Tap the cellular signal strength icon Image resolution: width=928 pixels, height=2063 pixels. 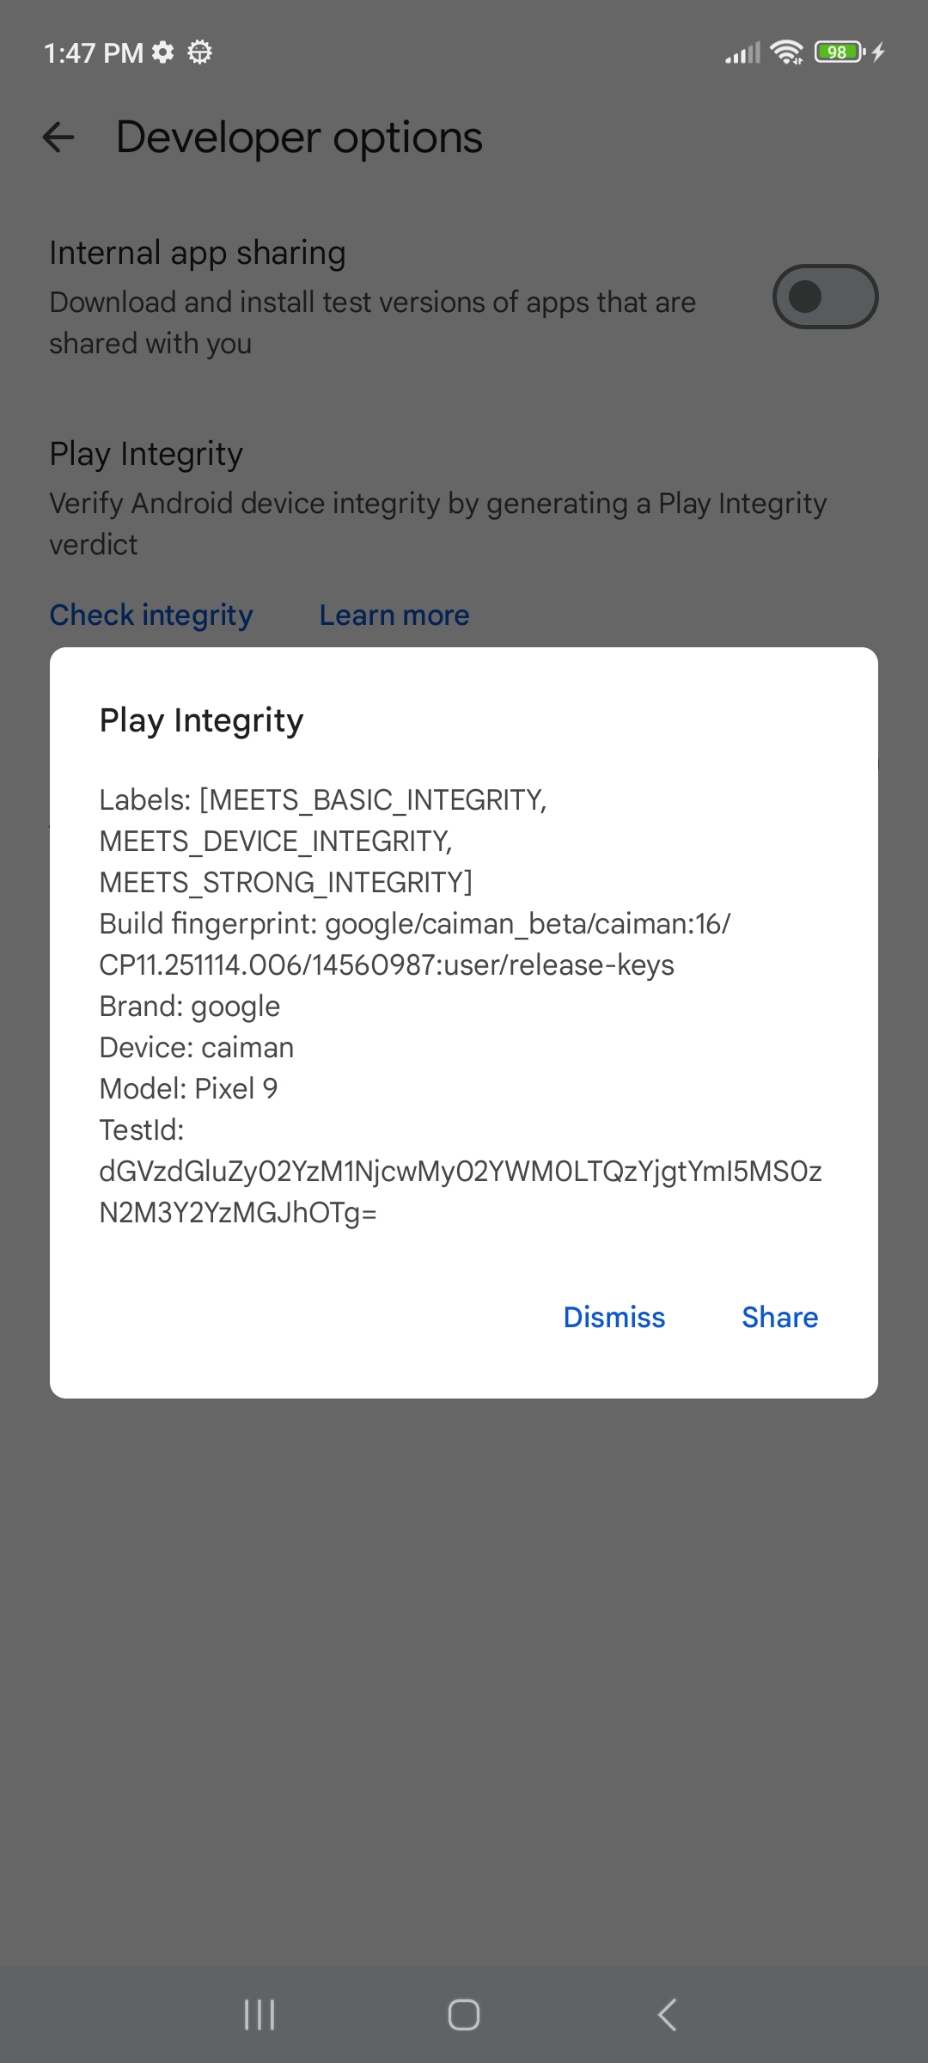pyautogui.click(x=742, y=53)
